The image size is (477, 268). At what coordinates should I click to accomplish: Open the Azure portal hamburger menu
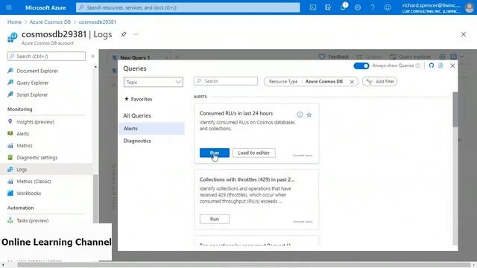(x=9, y=7)
